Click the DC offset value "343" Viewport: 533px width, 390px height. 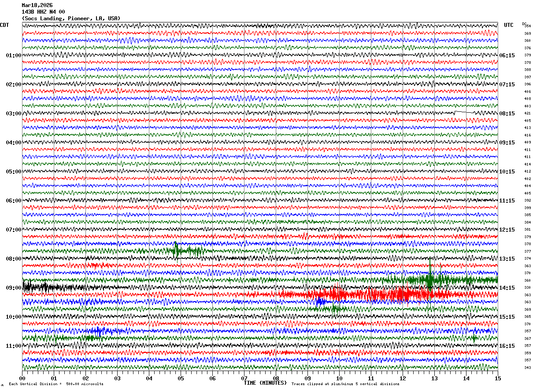pos(528,368)
